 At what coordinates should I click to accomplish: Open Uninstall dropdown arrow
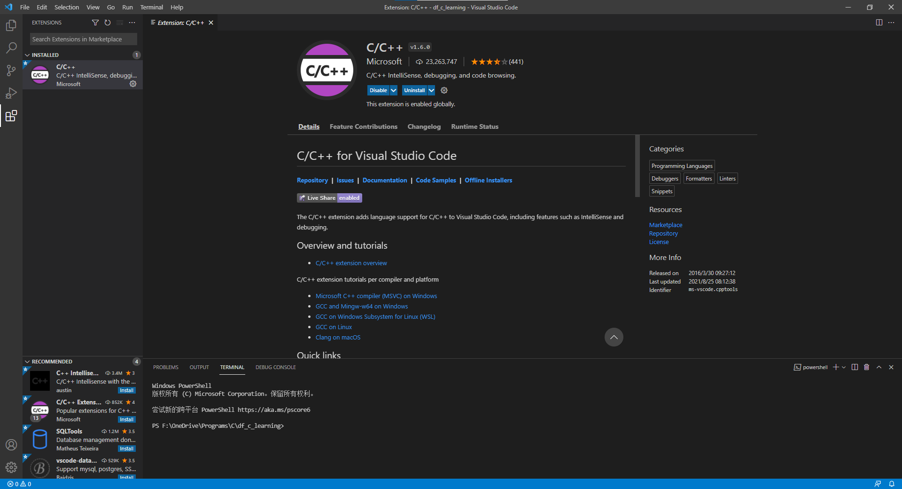click(431, 90)
